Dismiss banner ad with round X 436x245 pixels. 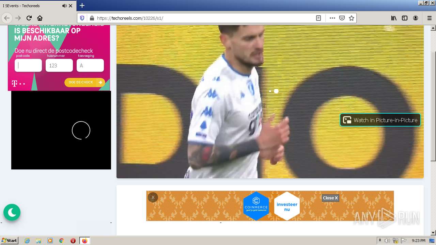click(153, 197)
